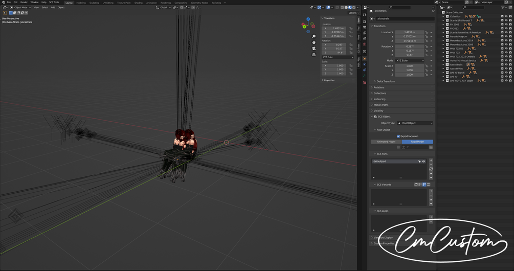
Task: Click the blue Z axis on navigation gizmo
Action: (x=308, y=19)
